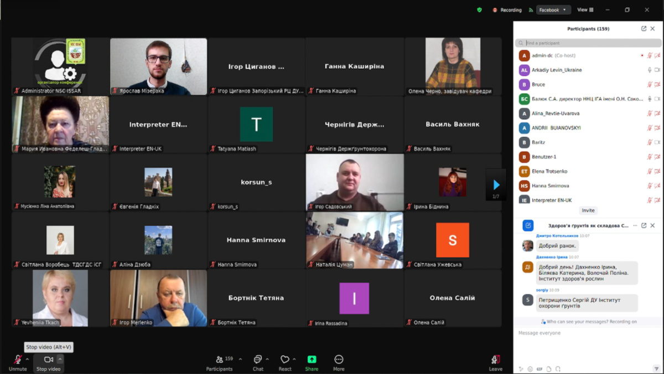Click the Invite button
Screen dimensions: 664x374
coord(588,211)
